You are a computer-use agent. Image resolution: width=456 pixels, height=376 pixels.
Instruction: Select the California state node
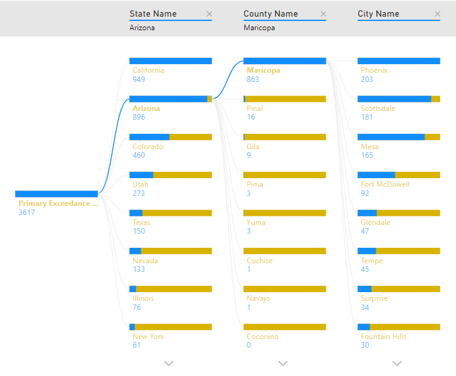coord(170,61)
